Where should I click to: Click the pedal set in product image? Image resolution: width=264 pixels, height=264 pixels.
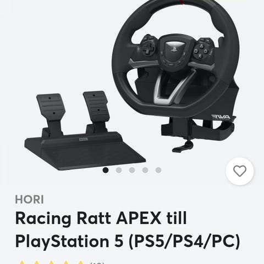point(85,131)
